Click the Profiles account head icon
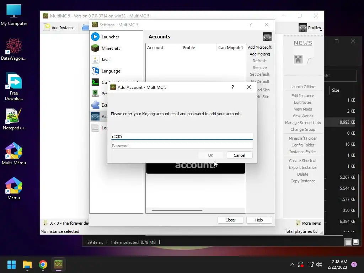The width and height of the screenshot is (364, 273). (x=303, y=28)
